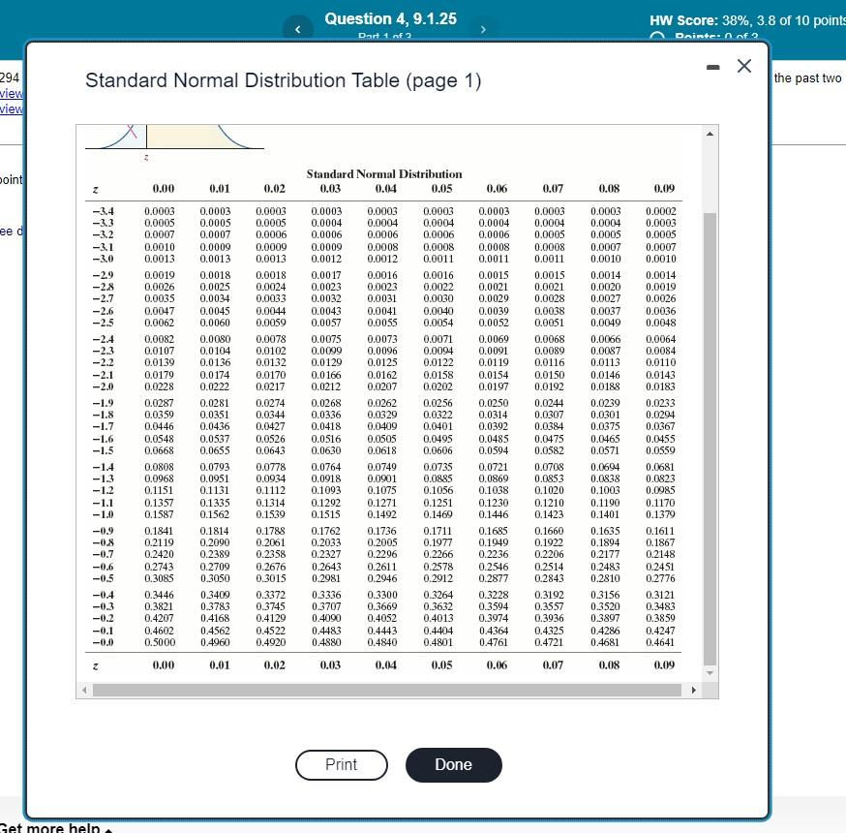Click the horizontal scrollbar track
846x833 pixels.
pos(387,689)
